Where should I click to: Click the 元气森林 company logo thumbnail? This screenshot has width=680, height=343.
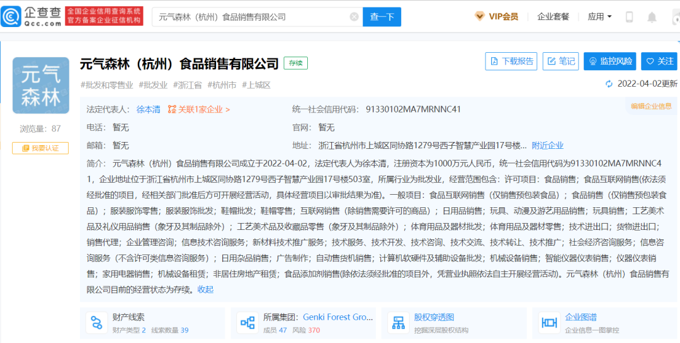[41, 85]
